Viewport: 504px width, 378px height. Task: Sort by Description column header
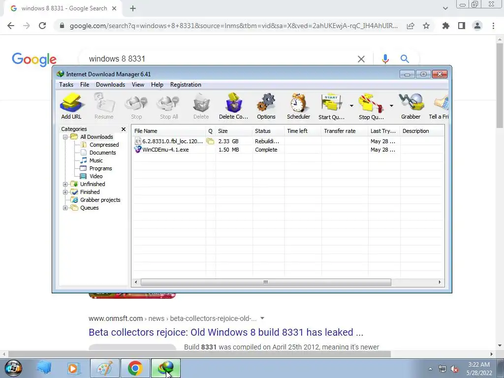click(x=422, y=131)
